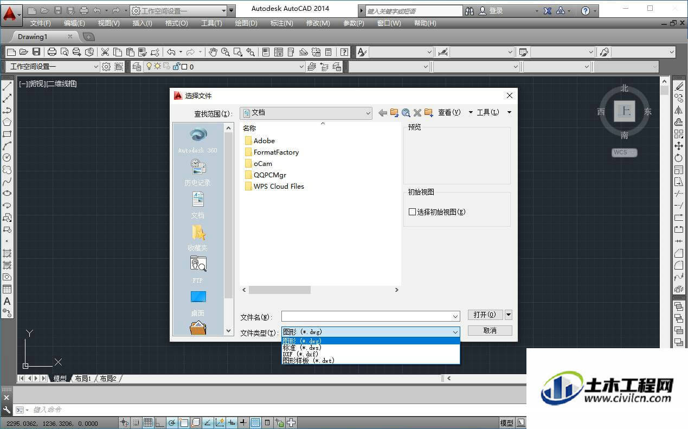Toggle Snap Mode in the status bar
This screenshot has width=688, height=429.
(x=136, y=423)
